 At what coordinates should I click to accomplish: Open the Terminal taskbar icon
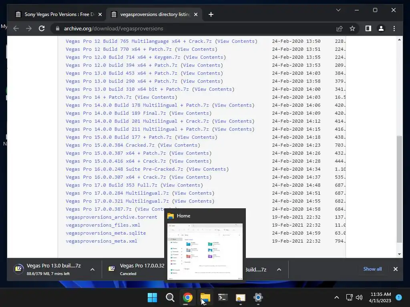(x=223, y=297)
